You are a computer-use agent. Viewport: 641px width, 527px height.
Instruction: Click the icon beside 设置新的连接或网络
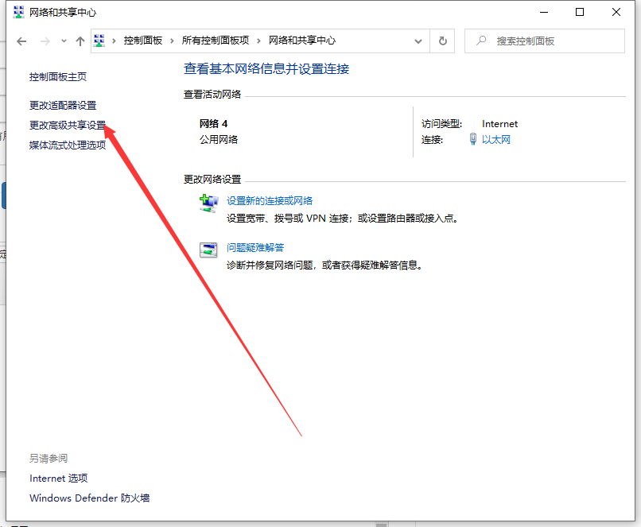pyautogui.click(x=208, y=203)
